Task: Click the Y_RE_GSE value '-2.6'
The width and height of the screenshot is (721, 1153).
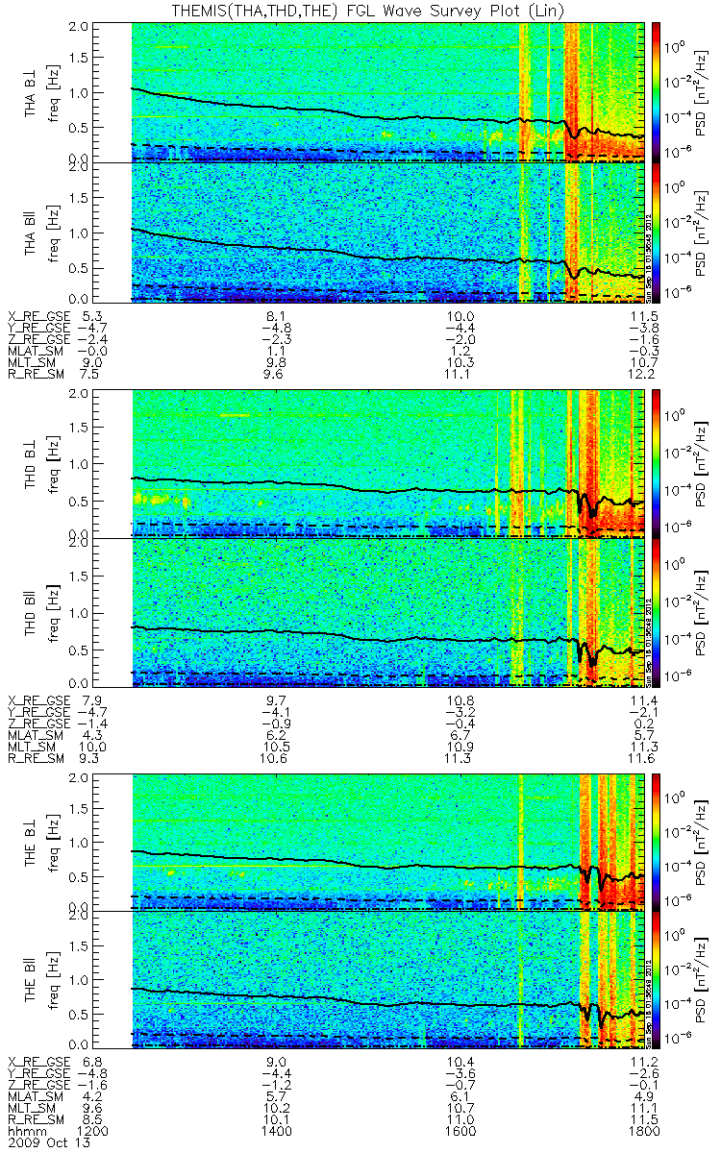Action: [x=642, y=1074]
